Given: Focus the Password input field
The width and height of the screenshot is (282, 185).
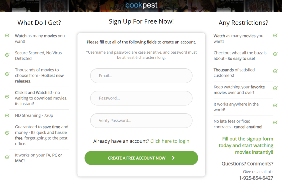Looking at the screenshot, I should (141, 98).
